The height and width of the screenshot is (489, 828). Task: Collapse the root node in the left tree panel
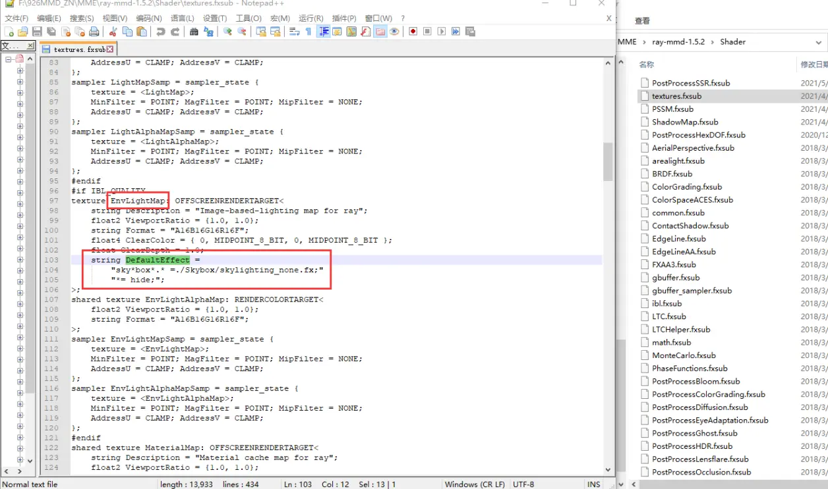pyautogui.click(x=9, y=59)
